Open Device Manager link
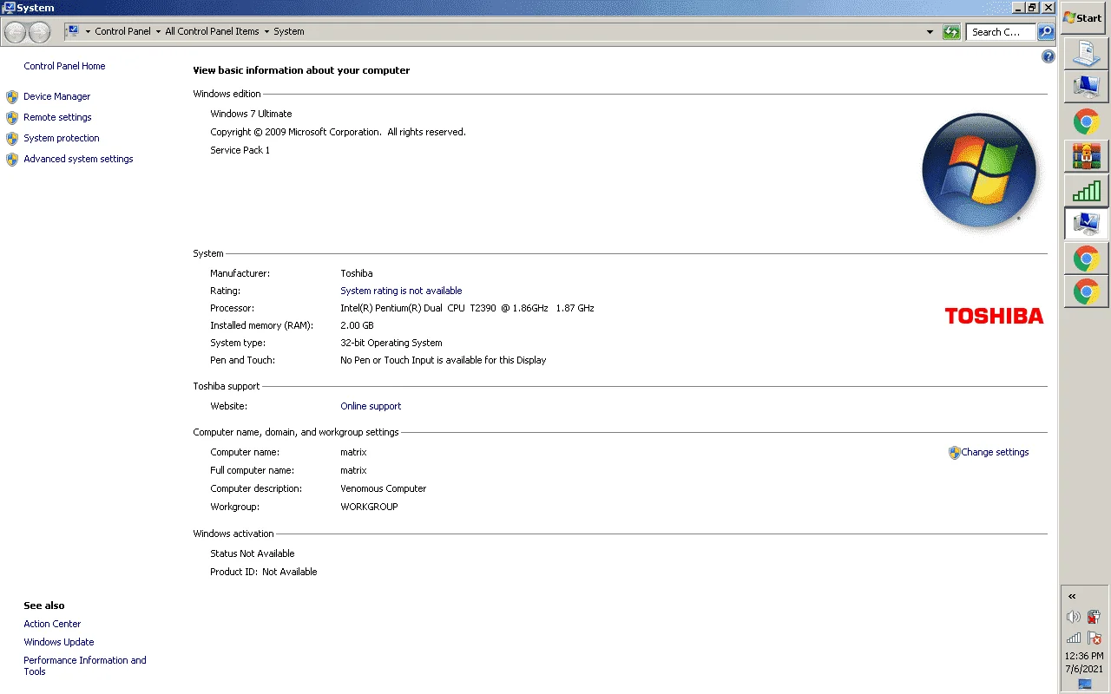Viewport: 1111px width, 694px height. [x=57, y=96]
